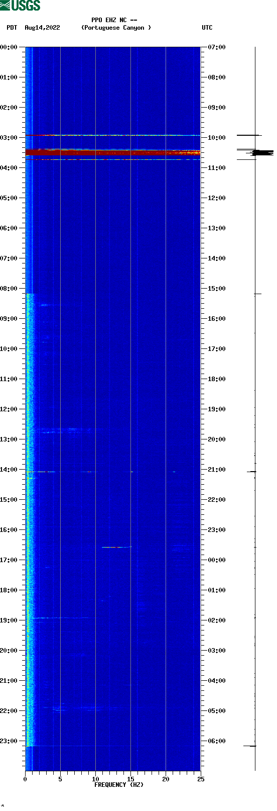Image resolution: width=277 pixels, height=811 pixels.
Task: Click the 10:00 UTC time label
Action: pos(217,137)
